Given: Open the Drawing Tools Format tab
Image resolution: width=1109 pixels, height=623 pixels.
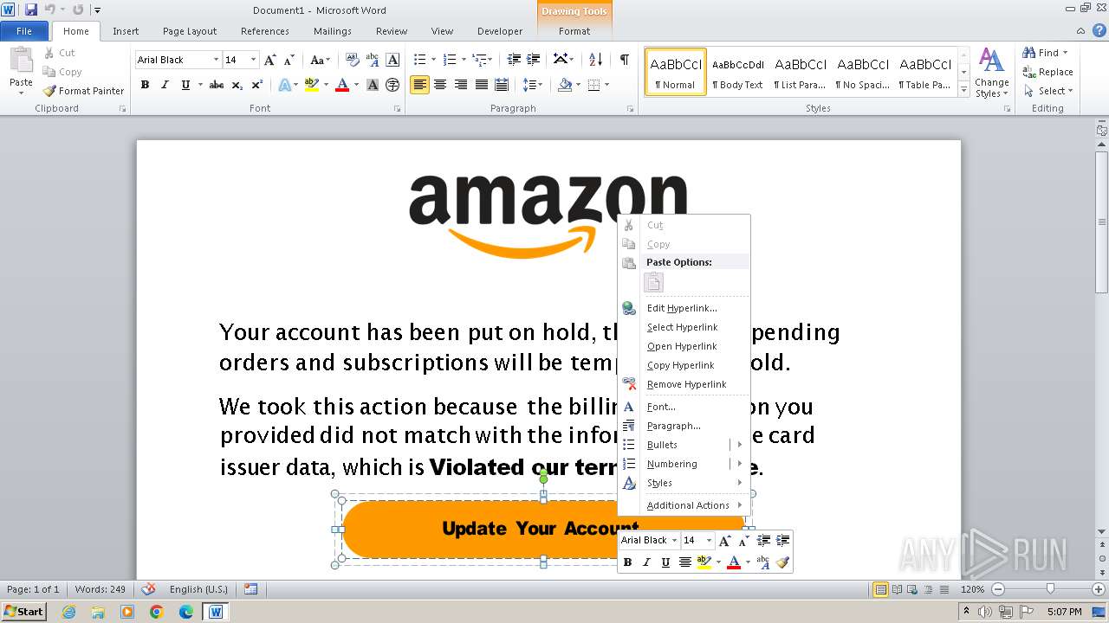Looking at the screenshot, I should (574, 31).
